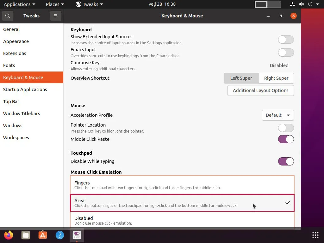Enable Show Extended Input Sources
This screenshot has width=324, height=243.
tap(286, 40)
